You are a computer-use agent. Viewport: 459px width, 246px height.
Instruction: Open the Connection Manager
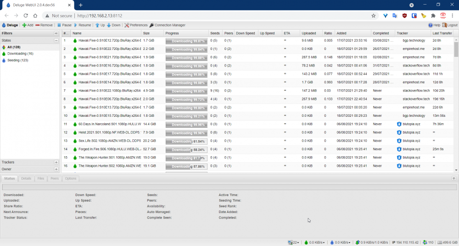coord(168,25)
